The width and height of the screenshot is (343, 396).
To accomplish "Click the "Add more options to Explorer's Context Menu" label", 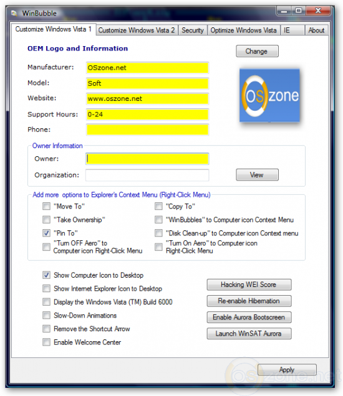I will 122,195.
